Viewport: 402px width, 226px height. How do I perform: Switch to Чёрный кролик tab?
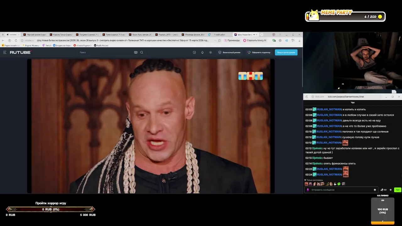tap(35, 35)
